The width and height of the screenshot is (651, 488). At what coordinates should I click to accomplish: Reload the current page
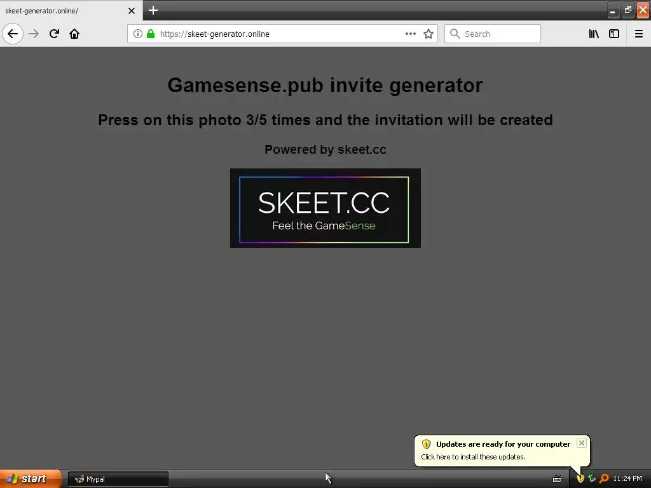click(54, 34)
